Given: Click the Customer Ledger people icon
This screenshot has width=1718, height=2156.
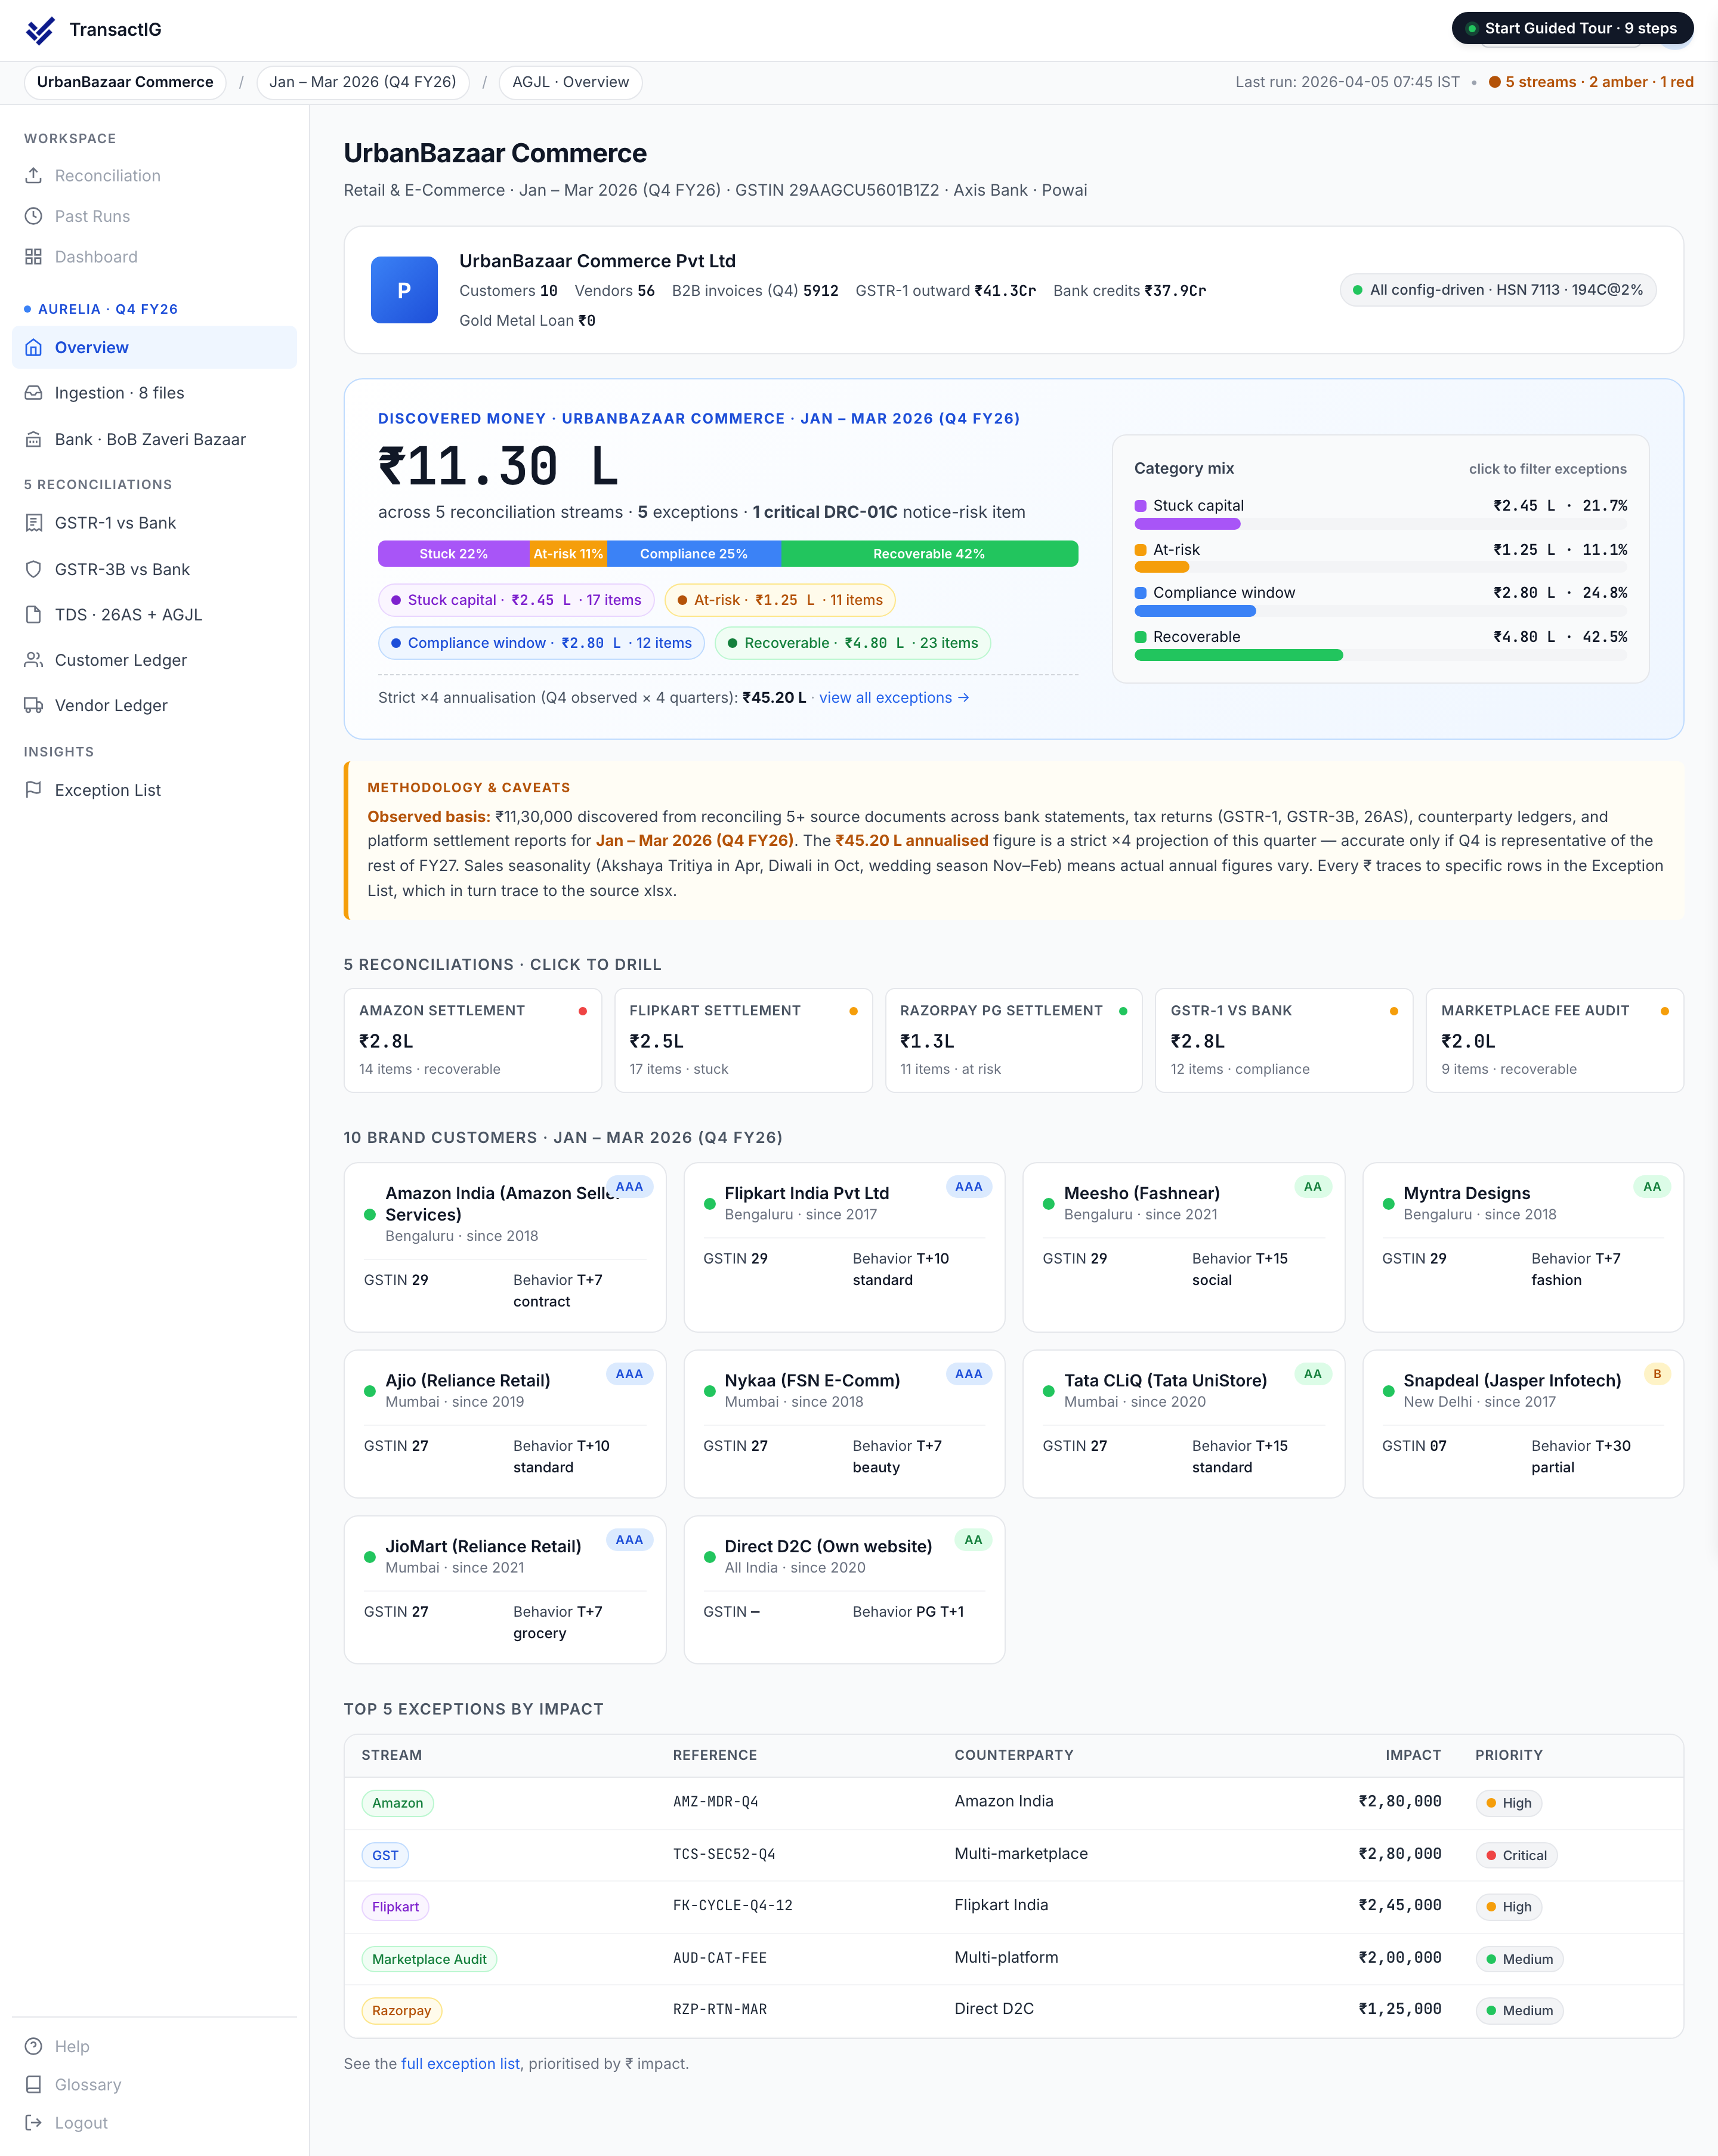Looking at the screenshot, I should click(x=34, y=660).
